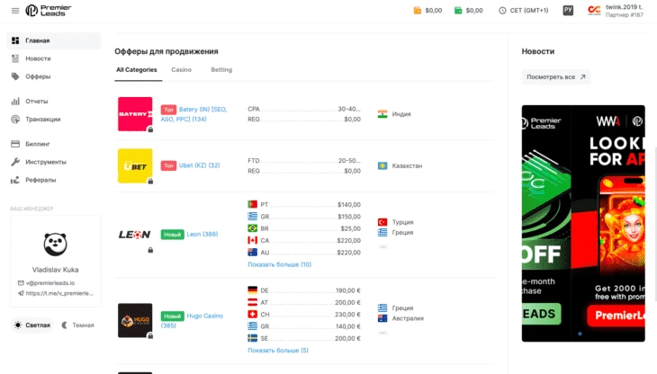Click the lock icon on Batery logo
The image size is (657, 374).
point(150,129)
